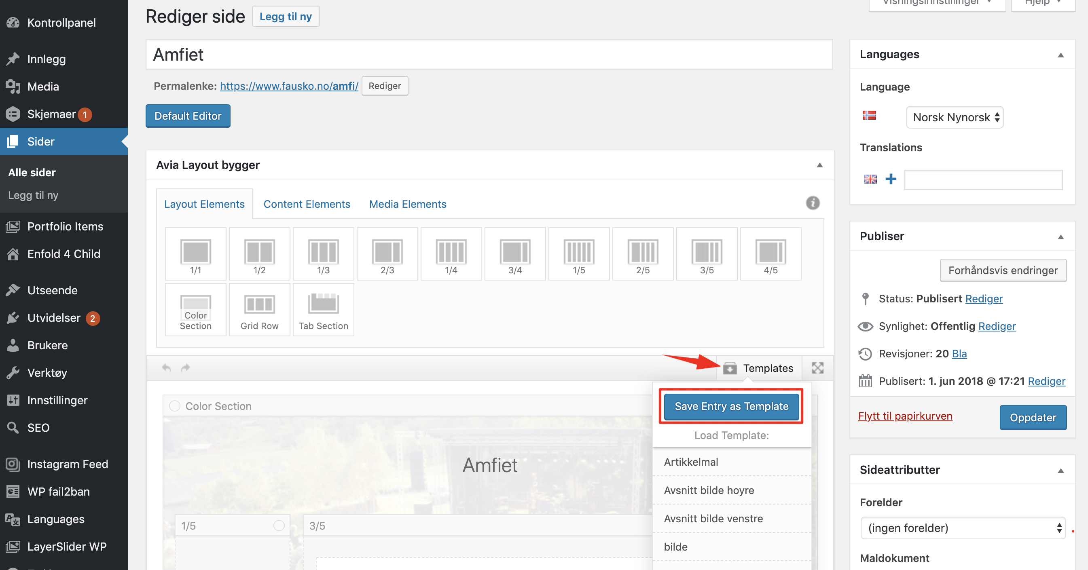Image resolution: width=1088 pixels, height=570 pixels.
Task: Toggle the 1/5 column radio circle
Action: coord(279,525)
